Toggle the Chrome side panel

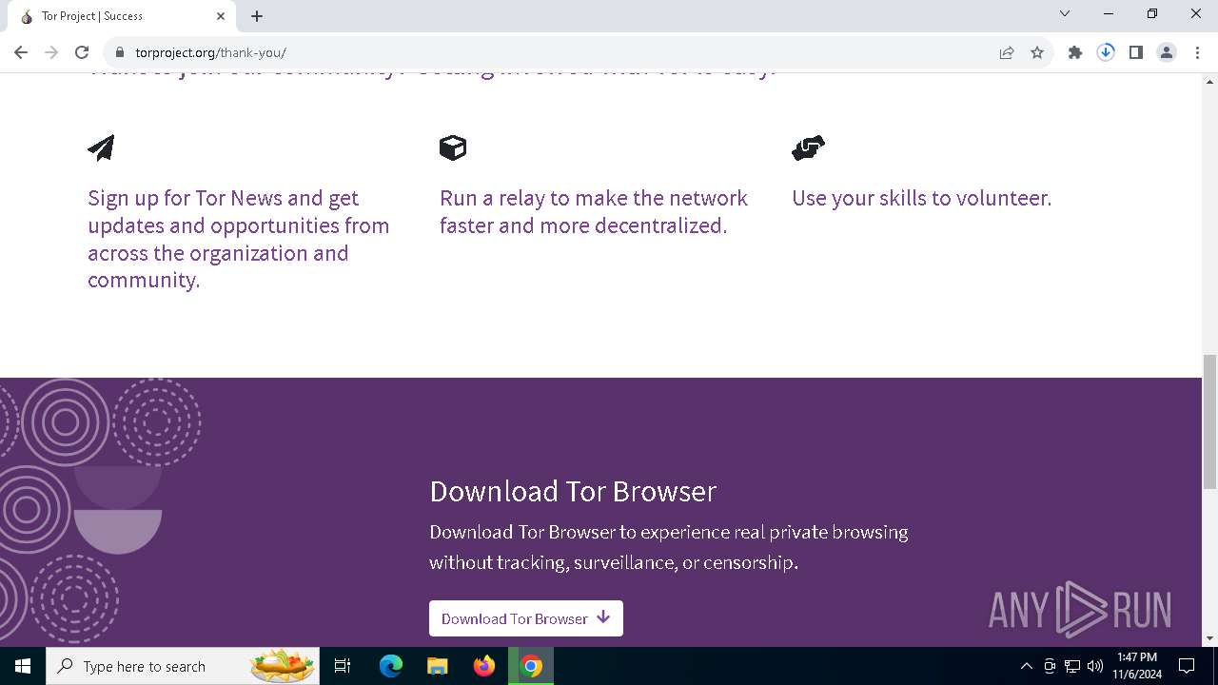1136,52
